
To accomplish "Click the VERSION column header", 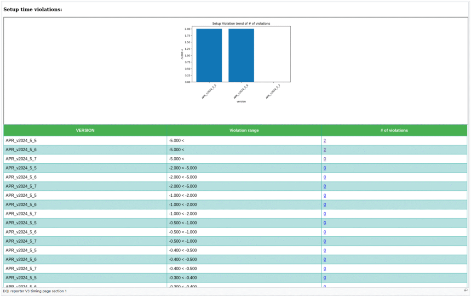I will 85,131.
